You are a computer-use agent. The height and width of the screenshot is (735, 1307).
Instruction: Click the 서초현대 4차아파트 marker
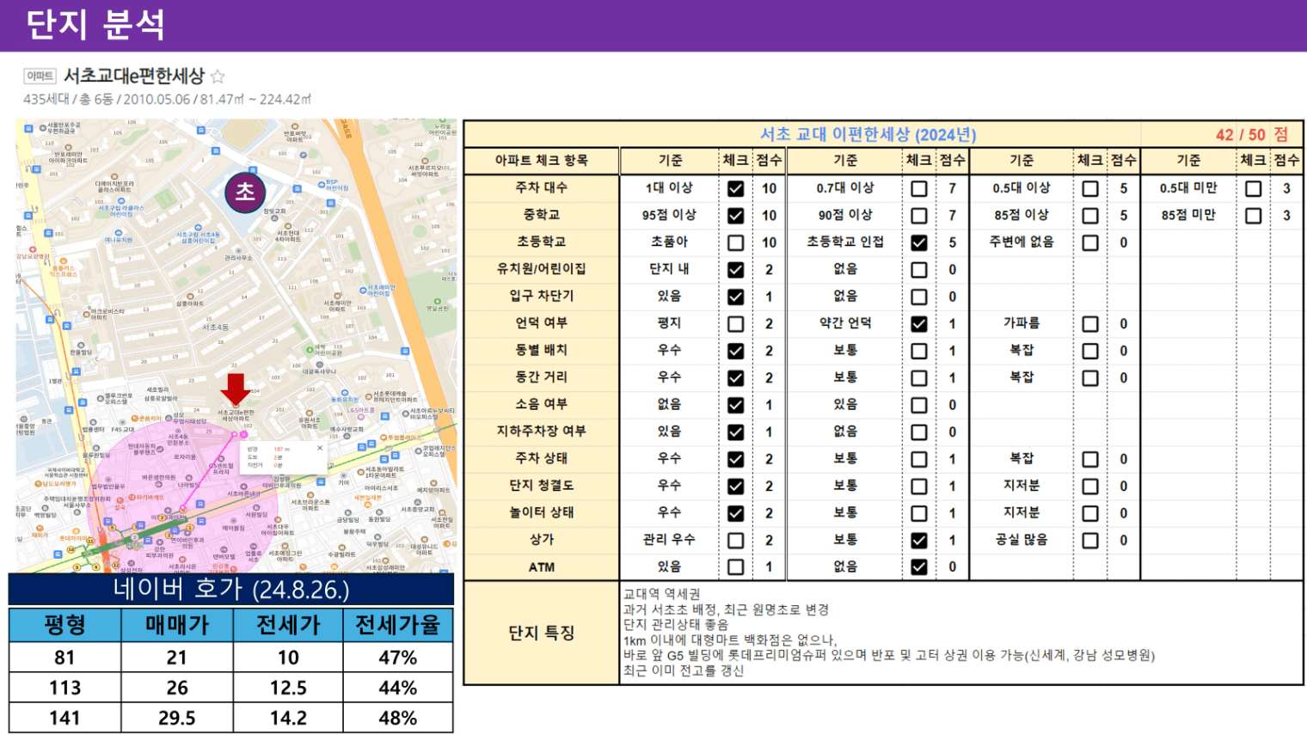pyautogui.click(x=288, y=226)
